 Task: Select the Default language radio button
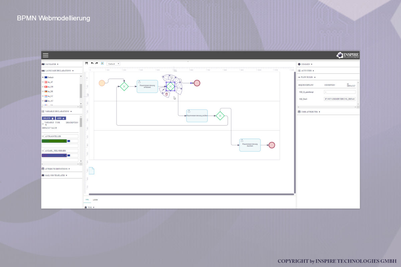[x=43, y=77]
